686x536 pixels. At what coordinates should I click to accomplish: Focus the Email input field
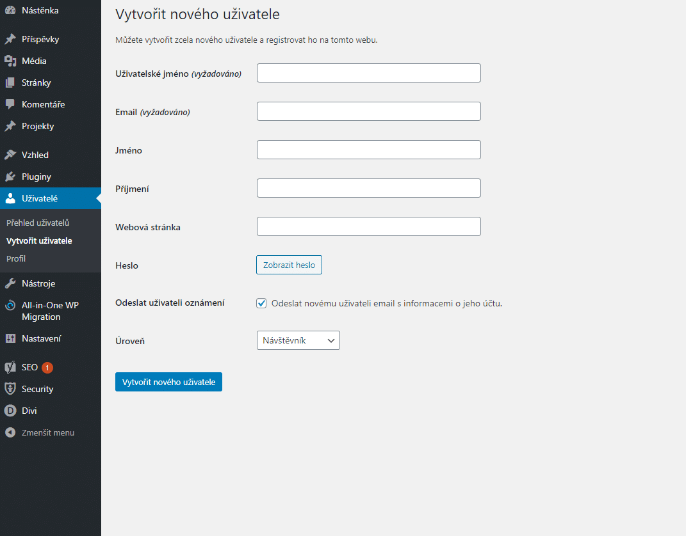tap(369, 111)
